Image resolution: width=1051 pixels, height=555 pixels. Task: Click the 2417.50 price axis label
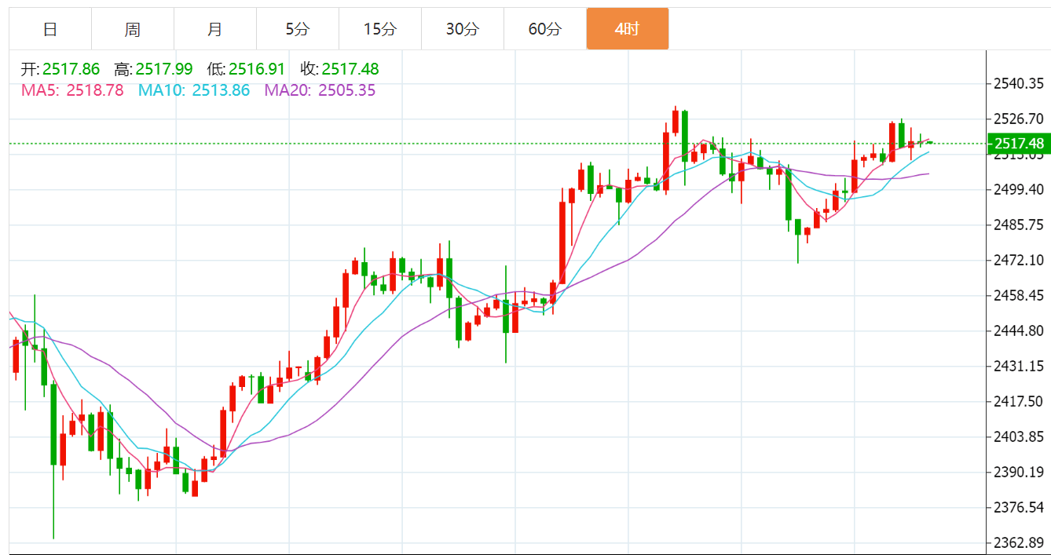click(1018, 401)
